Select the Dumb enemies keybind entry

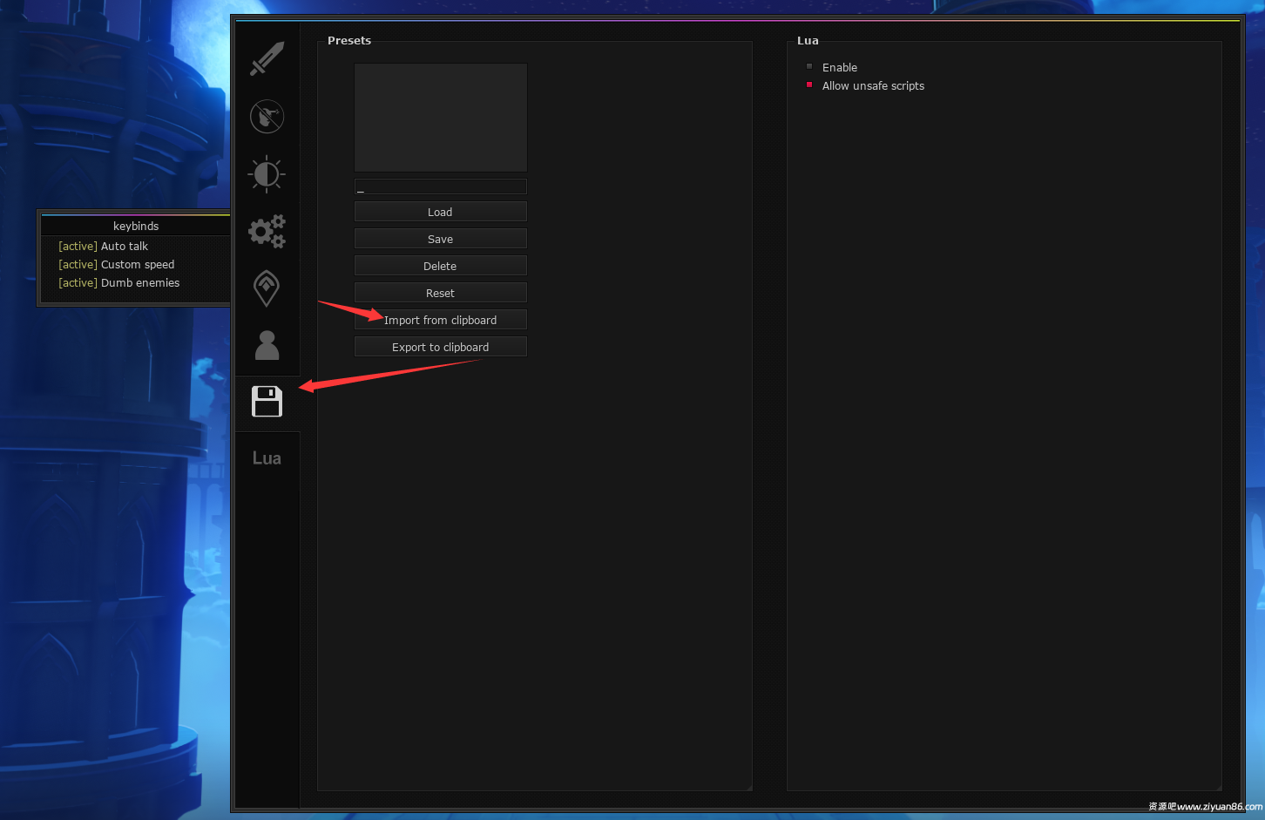(139, 283)
